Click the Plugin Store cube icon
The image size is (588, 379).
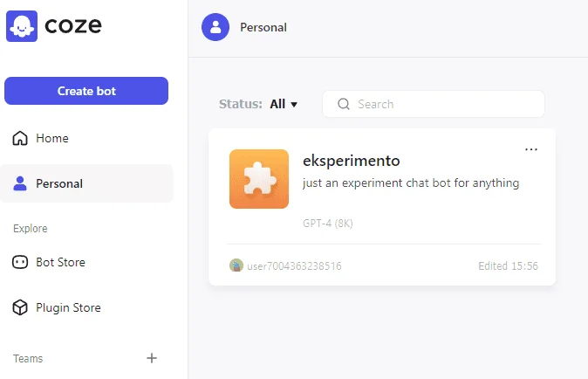(20, 307)
